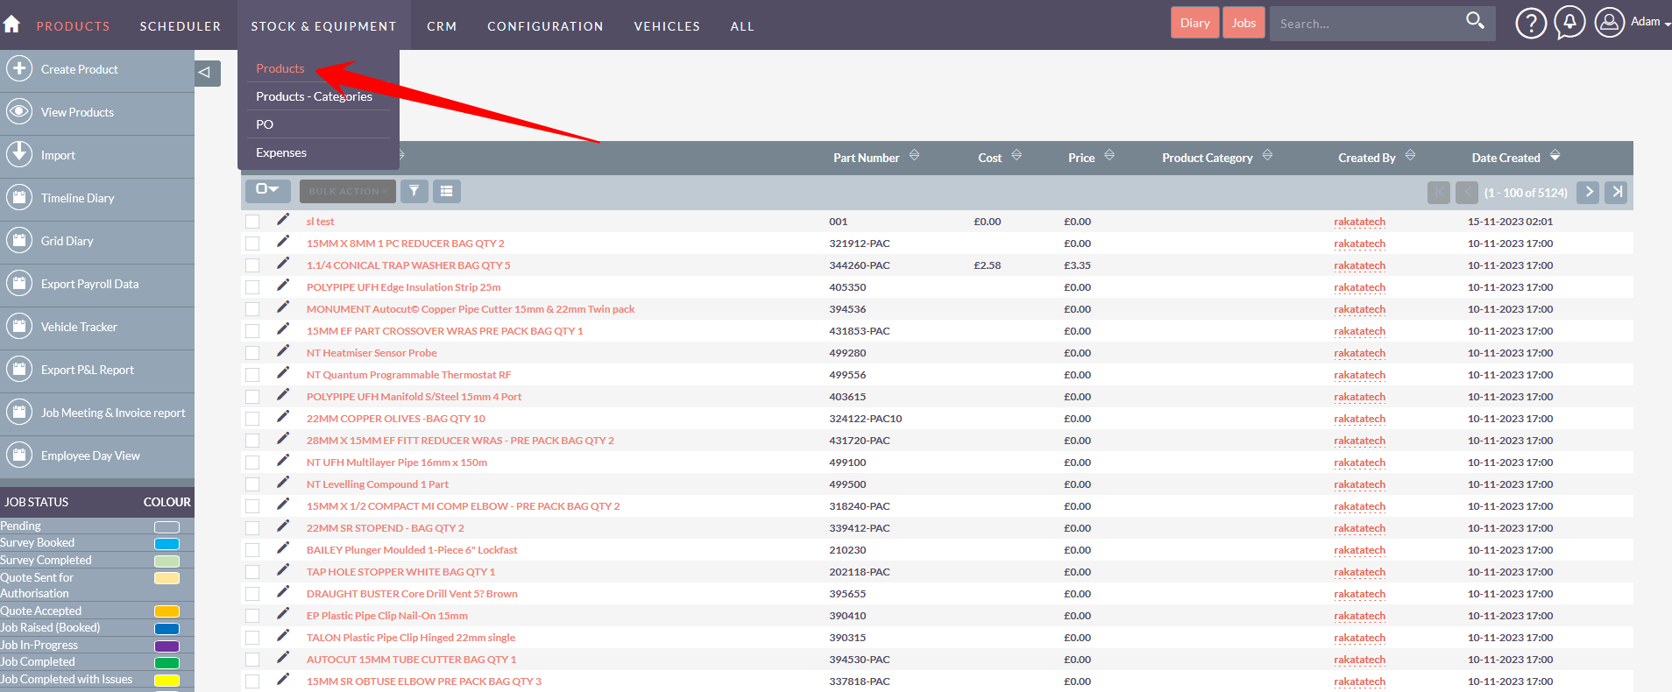Click the Job Completed green colour swatch
Viewport: 1672px width, 692px height.
point(166,663)
